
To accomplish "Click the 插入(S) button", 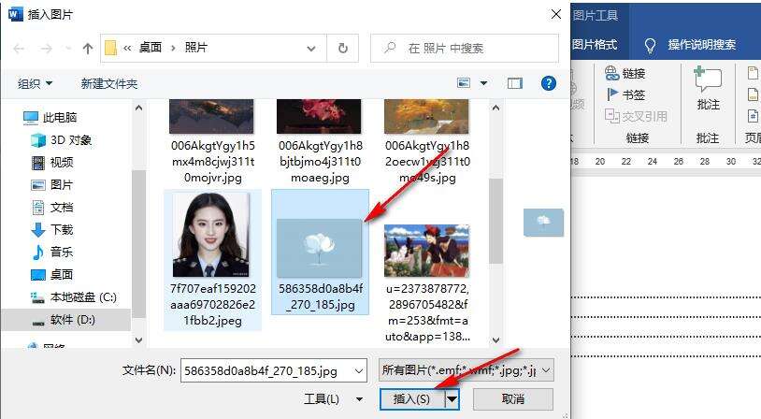I will pyautogui.click(x=412, y=399).
